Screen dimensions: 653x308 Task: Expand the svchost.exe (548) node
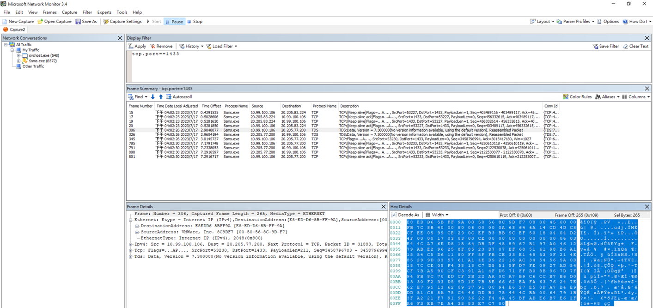[19, 55]
